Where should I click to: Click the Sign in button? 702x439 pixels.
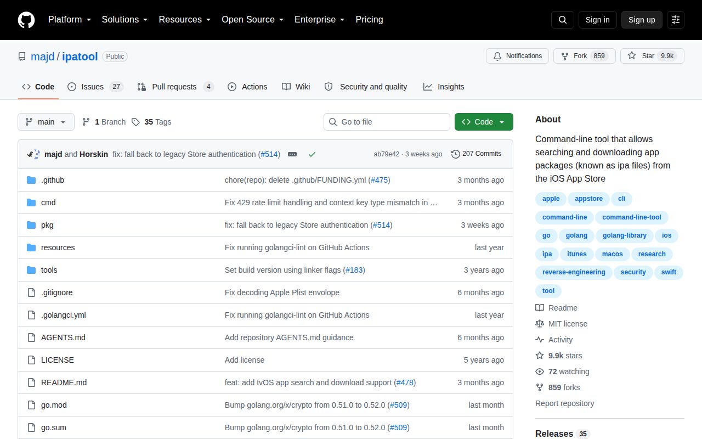tap(597, 20)
